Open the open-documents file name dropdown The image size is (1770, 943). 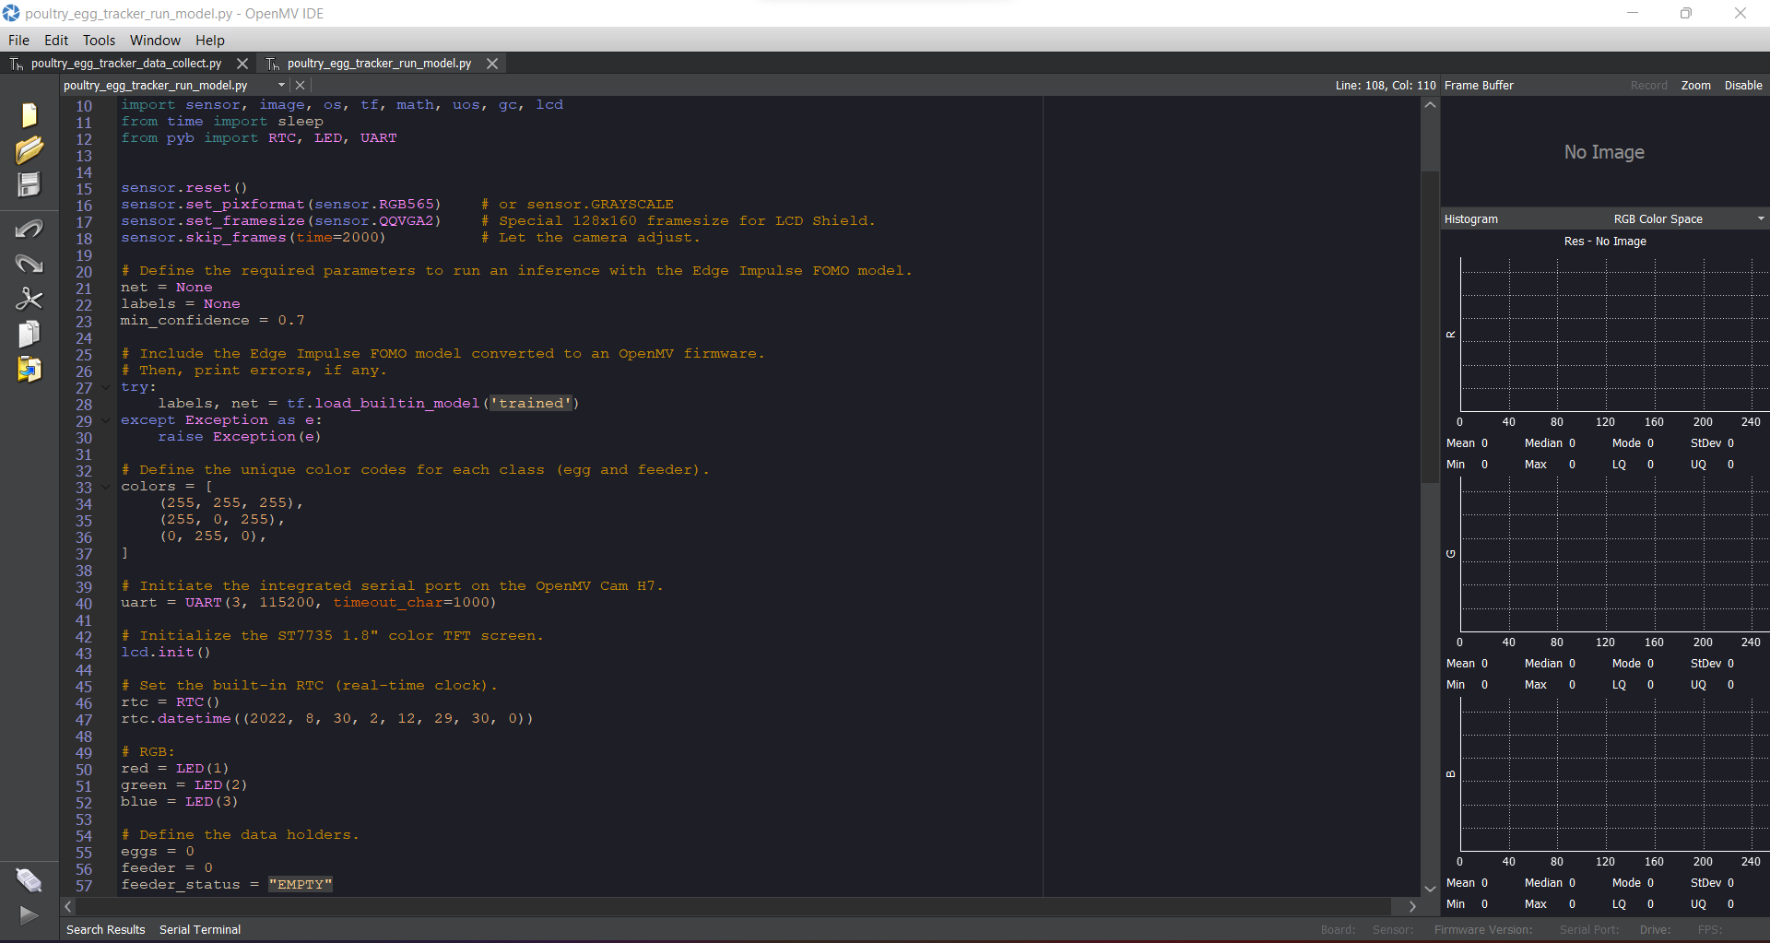(281, 86)
